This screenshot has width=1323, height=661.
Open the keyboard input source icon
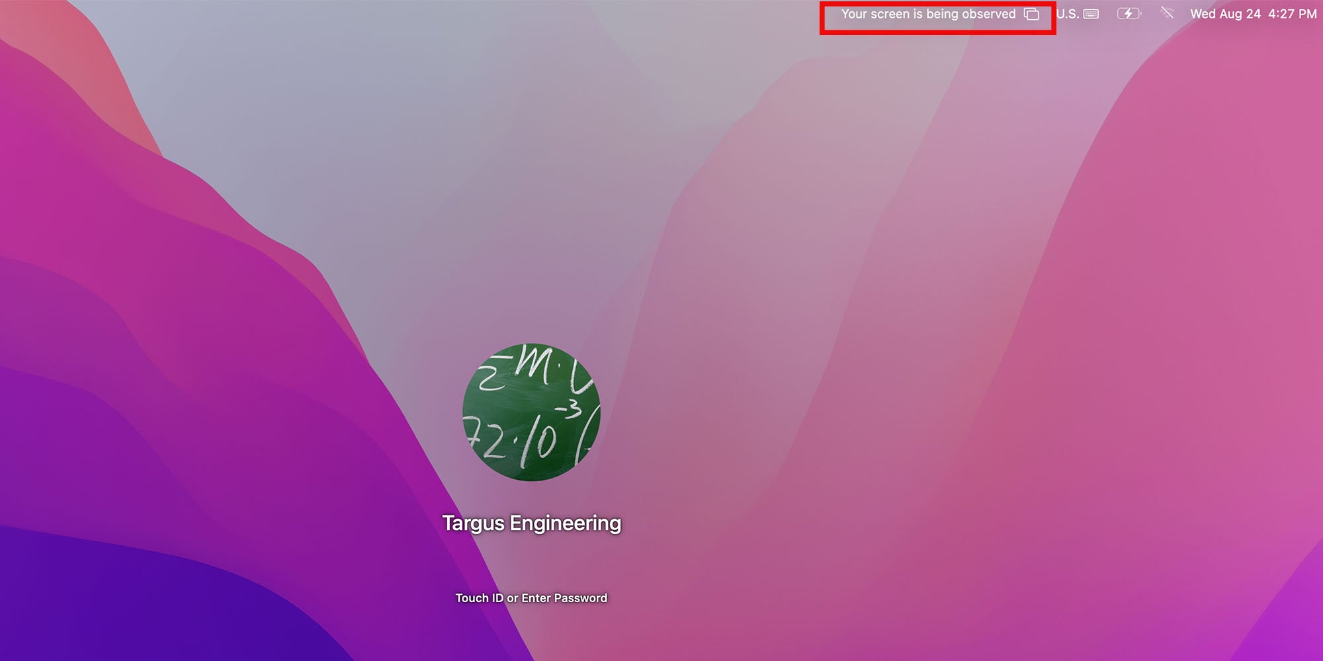click(x=1091, y=14)
